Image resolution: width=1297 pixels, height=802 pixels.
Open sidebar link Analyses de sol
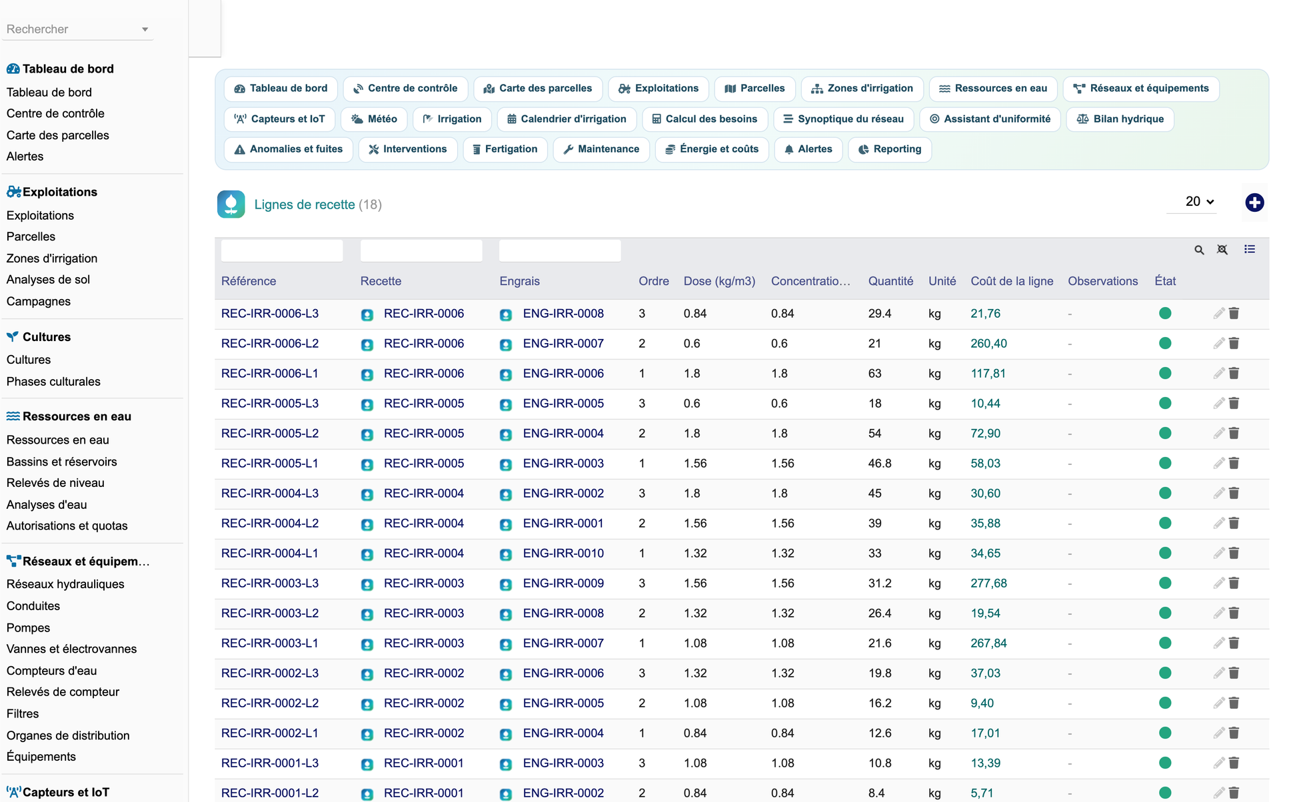coord(48,280)
